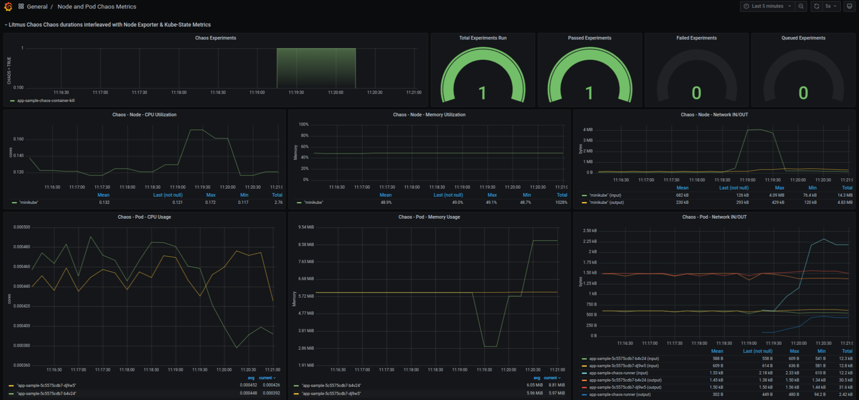The height and width of the screenshot is (400, 859).
Task: Open the Last 5 minutes time picker
Action: pos(767,6)
